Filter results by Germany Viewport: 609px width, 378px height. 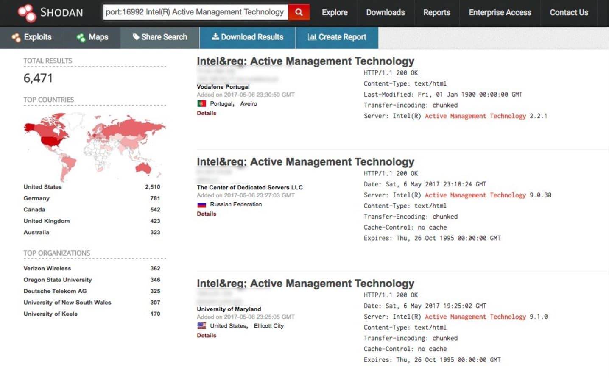(x=36, y=198)
